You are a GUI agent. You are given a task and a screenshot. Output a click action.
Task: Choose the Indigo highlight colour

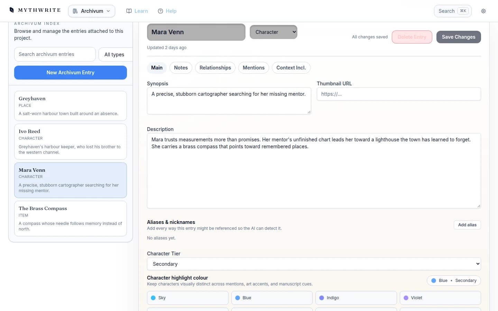pyautogui.click(x=356, y=298)
